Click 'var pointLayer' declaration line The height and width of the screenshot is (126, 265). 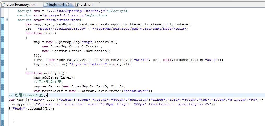pyautogui.click(x=93, y=91)
